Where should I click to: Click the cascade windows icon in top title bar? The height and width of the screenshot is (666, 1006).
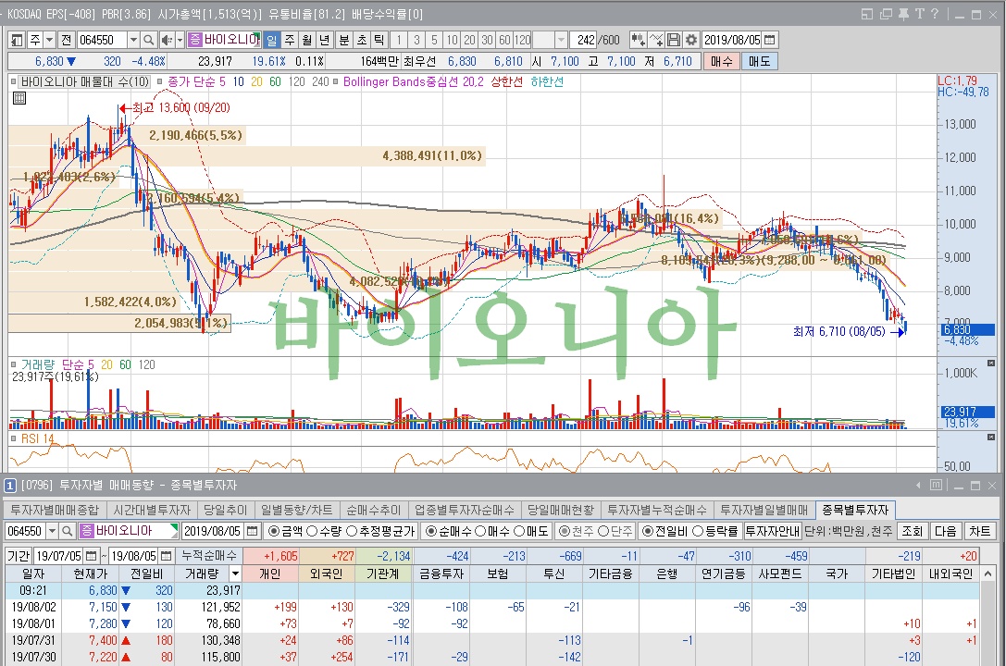point(886,14)
